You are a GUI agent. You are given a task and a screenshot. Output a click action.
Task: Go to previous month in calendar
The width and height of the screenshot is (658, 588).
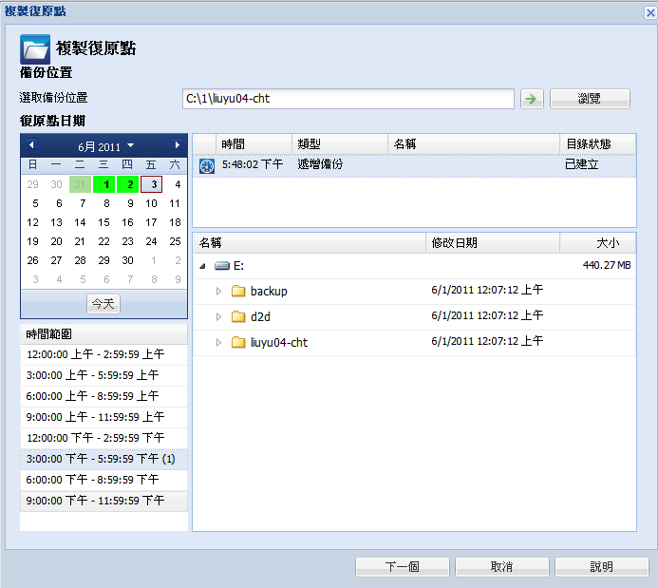31,145
